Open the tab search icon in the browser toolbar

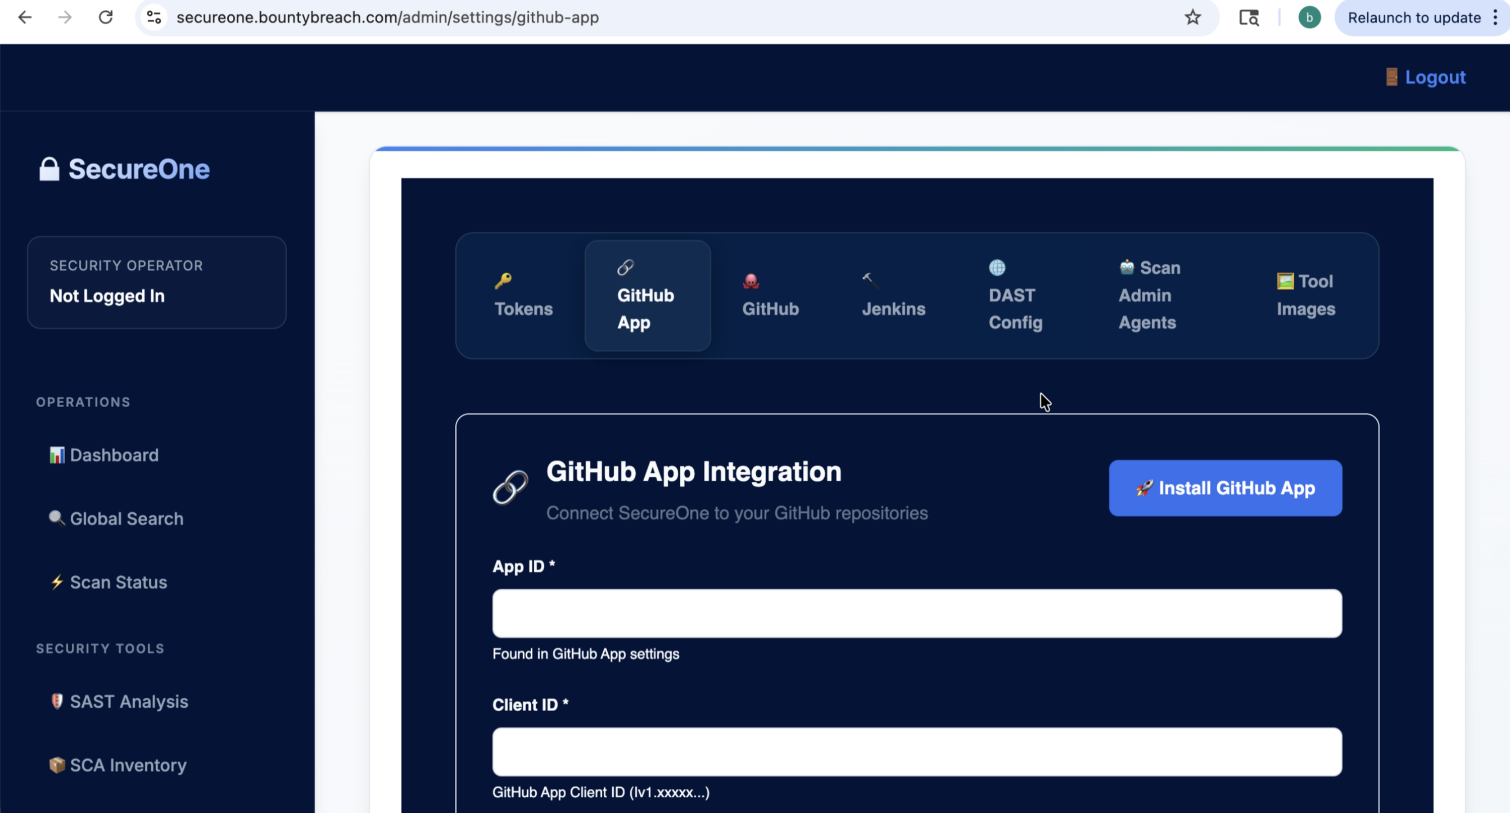tap(1249, 17)
